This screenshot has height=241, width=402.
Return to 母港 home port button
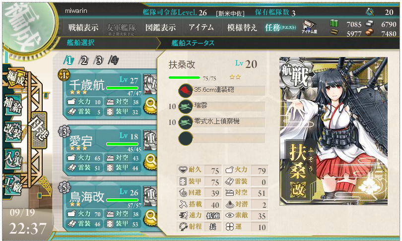tap(39, 130)
